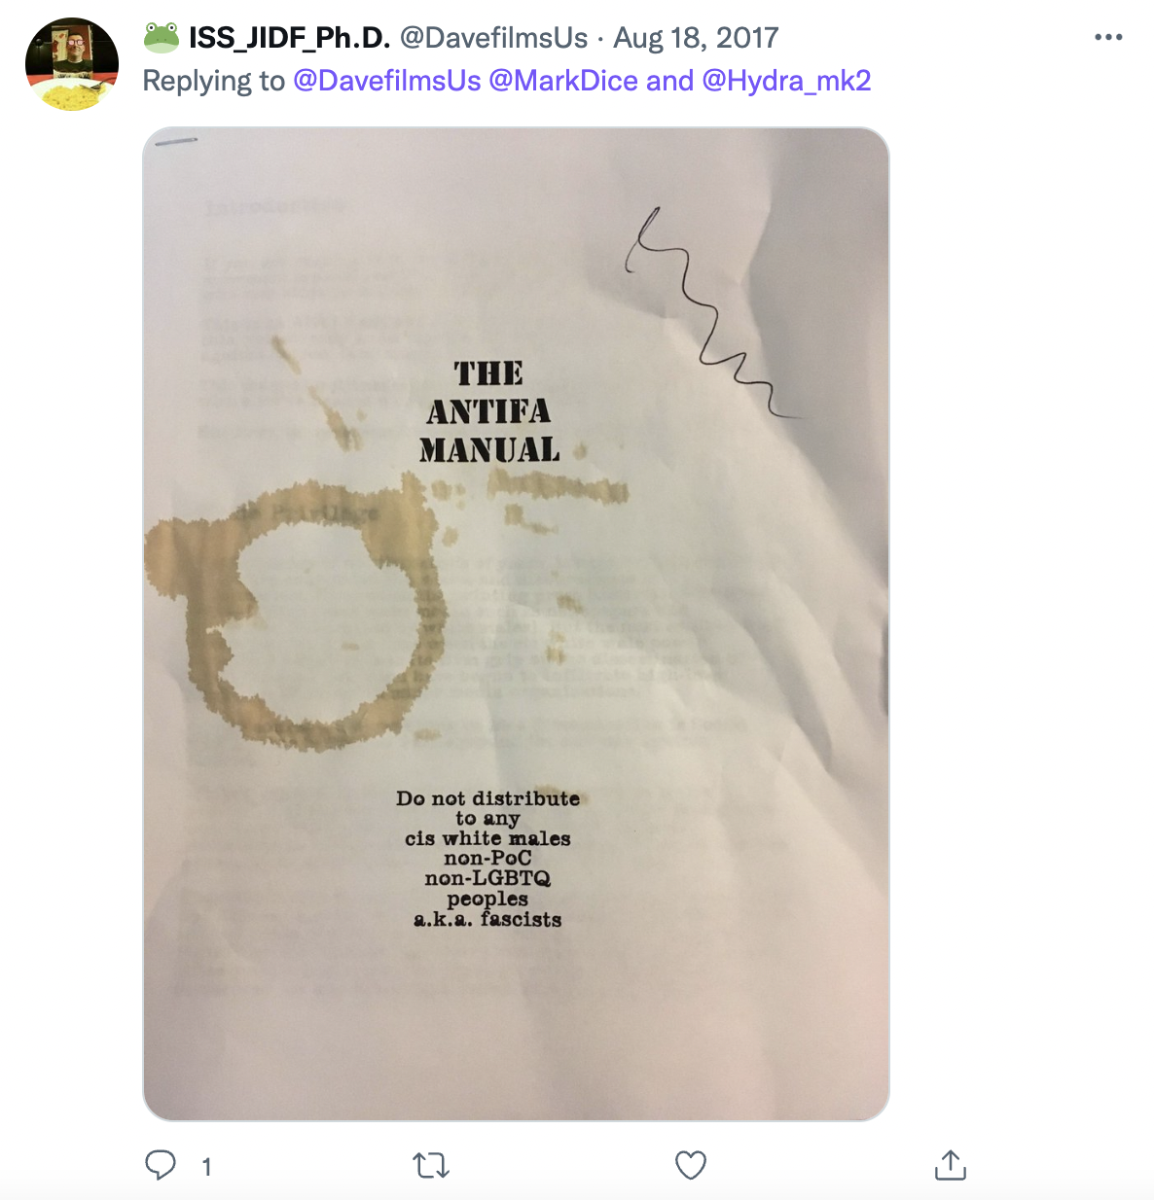Open the three-dot more options menu
This screenshot has width=1154, height=1200.
1108,37
